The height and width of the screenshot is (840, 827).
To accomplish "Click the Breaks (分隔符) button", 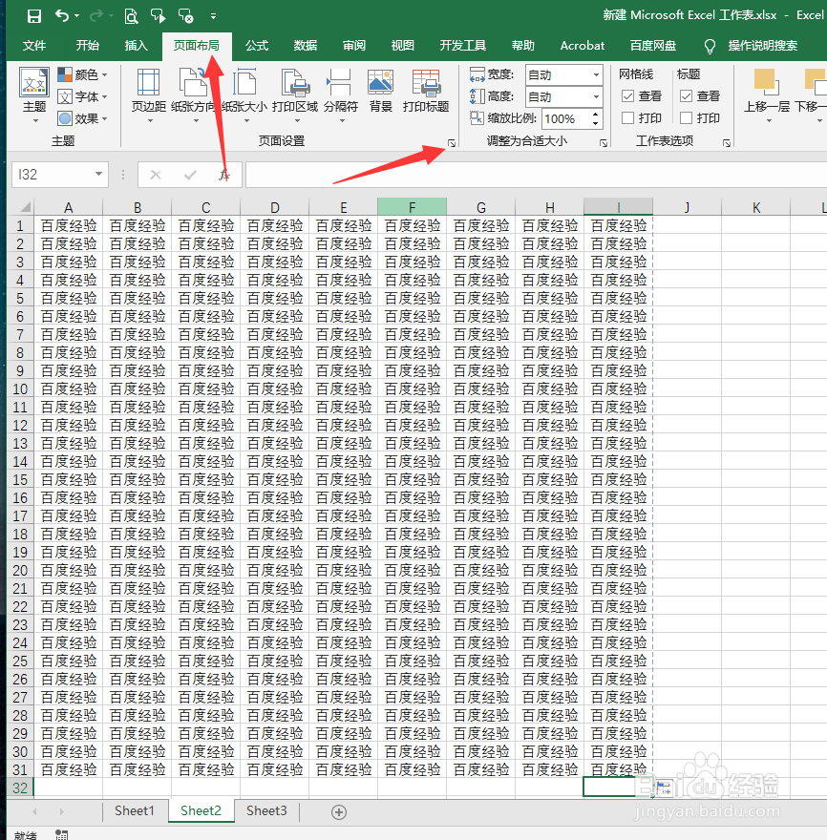I will (341, 95).
